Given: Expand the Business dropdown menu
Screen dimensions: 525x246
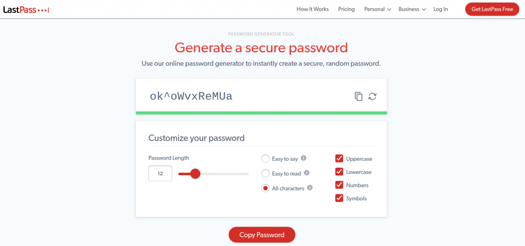Looking at the screenshot, I should 412,9.
